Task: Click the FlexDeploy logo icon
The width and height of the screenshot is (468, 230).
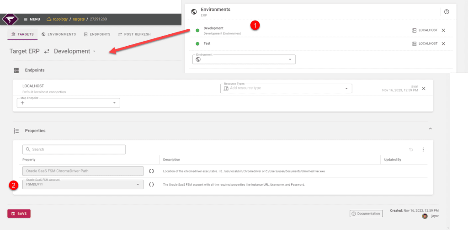Action: pos(10,19)
